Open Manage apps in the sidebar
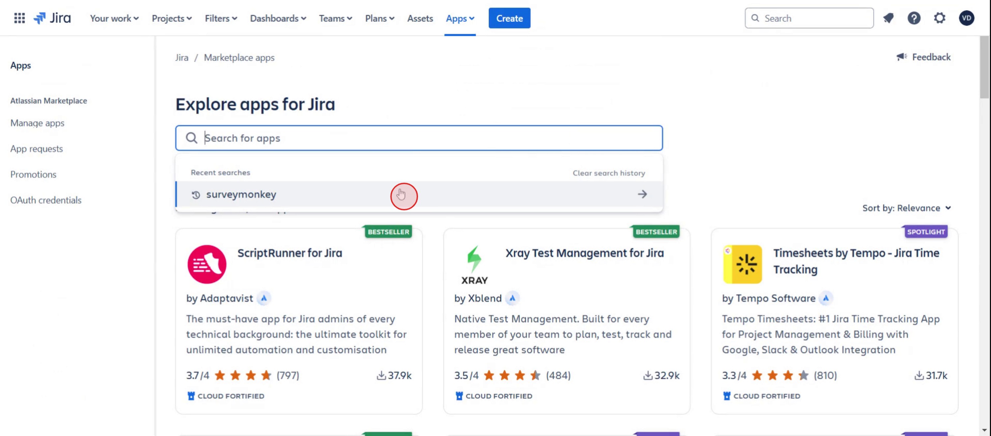This screenshot has width=991, height=436. [x=37, y=123]
